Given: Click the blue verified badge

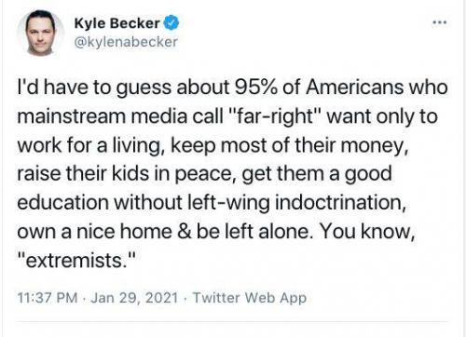Looking at the screenshot, I should tap(171, 22).
